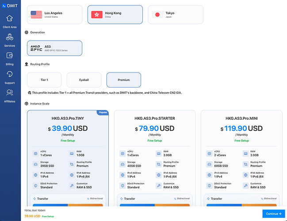Image resolution: width=287 pixels, height=221 pixels.
Task: Click Bidirectional label in MINI Transfer
Action: click(269, 198)
